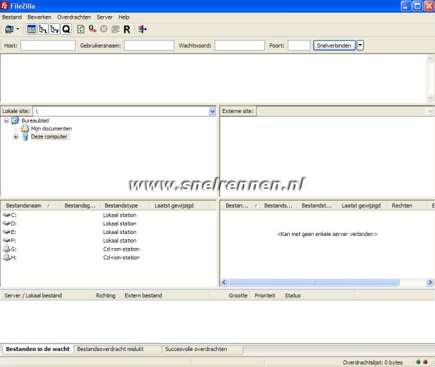Select drive F: in the local list
The height and width of the screenshot is (367, 435).
tap(10, 241)
